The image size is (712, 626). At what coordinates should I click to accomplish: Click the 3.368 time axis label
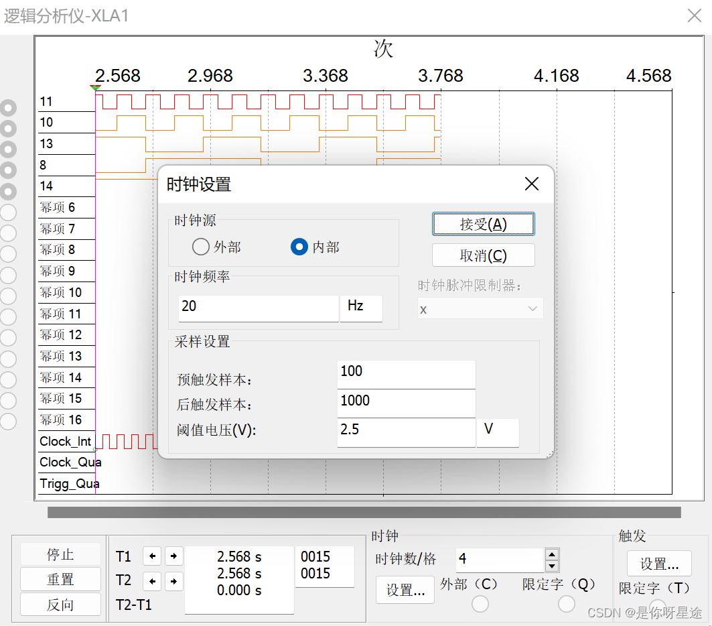pos(325,76)
